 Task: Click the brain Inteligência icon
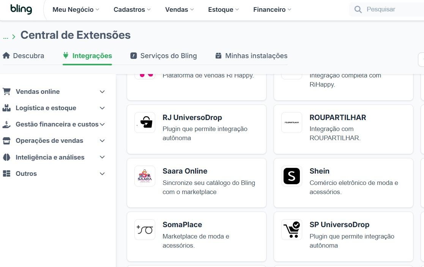coord(6,157)
